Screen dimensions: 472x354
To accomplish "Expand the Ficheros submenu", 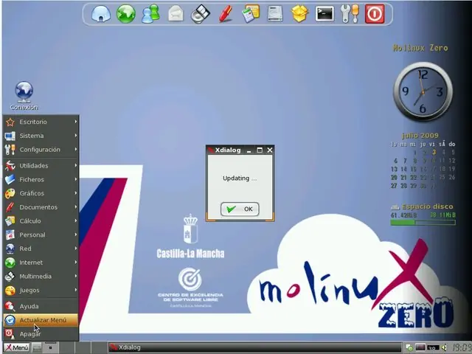I will coord(41,179).
